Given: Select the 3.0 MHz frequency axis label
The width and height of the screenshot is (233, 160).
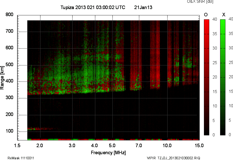Looking at the screenshot, I should tap(72, 146).
